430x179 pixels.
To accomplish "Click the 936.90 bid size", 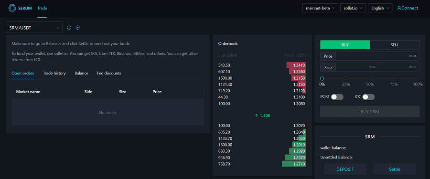I will [x=224, y=158].
